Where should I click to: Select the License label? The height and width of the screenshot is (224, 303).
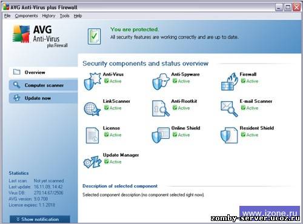(x=112, y=128)
